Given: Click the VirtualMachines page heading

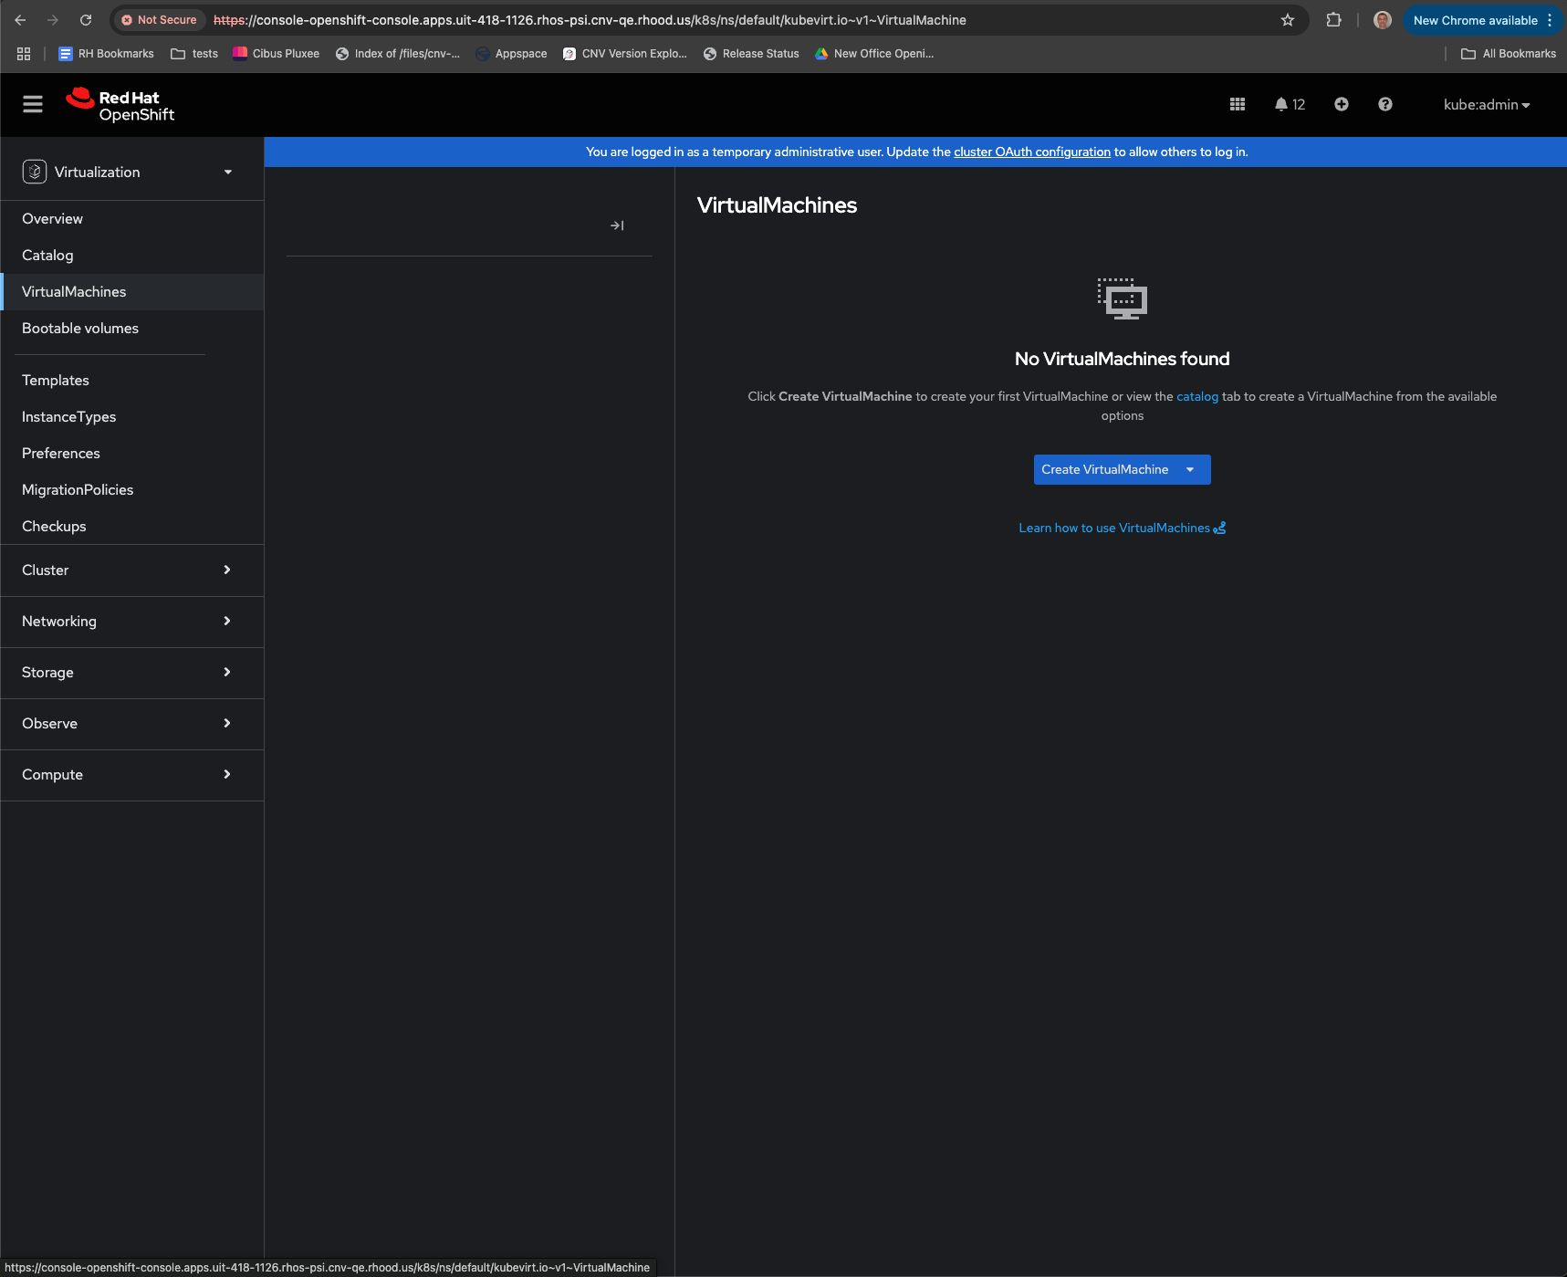Looking at the screenshot, I should [777, 205].
